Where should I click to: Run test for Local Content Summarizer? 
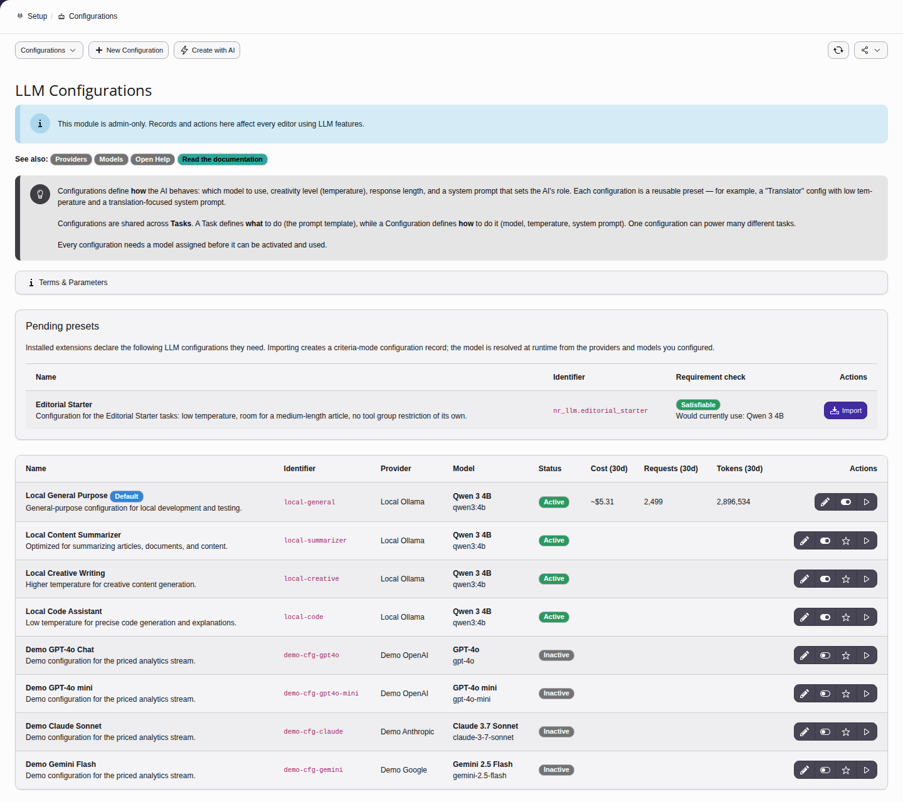pyautogui.click(x=867, y=541)
